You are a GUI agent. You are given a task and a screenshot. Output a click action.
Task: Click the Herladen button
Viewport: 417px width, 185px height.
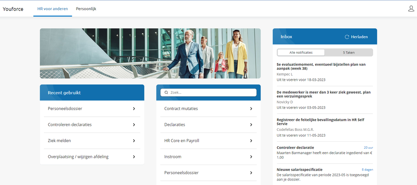356,37
